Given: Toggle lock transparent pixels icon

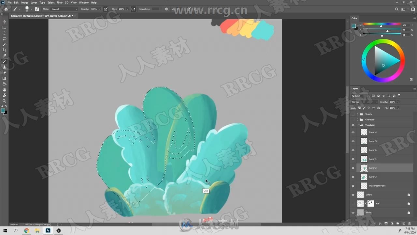Looking at the screenshot, I should tap(359, 108).
